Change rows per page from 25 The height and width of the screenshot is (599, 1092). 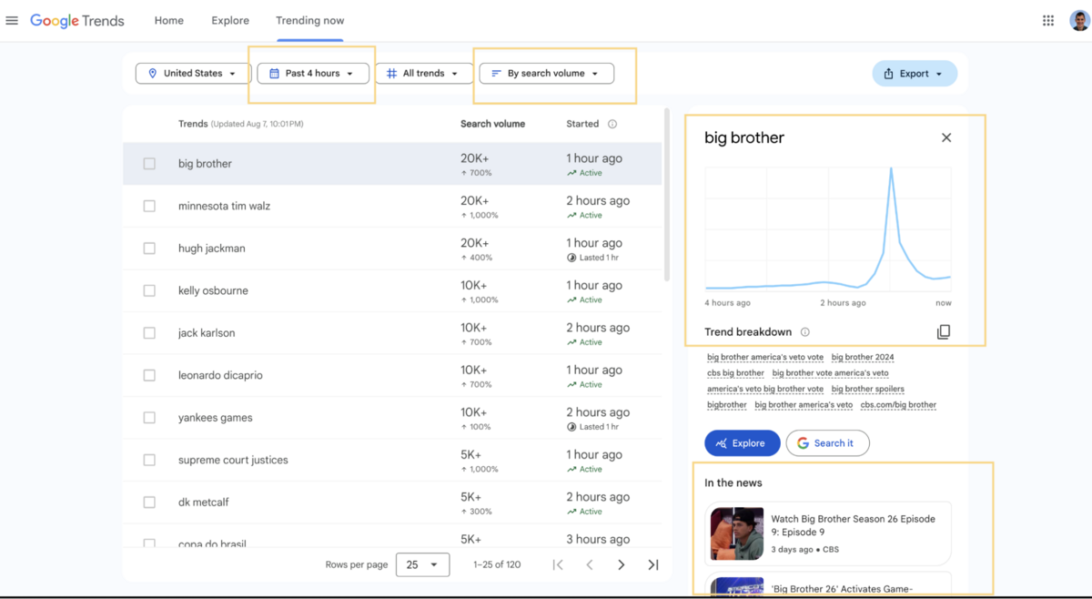(423, 564)
